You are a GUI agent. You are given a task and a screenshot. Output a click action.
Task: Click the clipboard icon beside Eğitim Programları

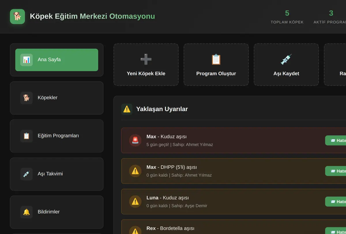[x=27, y=136]
